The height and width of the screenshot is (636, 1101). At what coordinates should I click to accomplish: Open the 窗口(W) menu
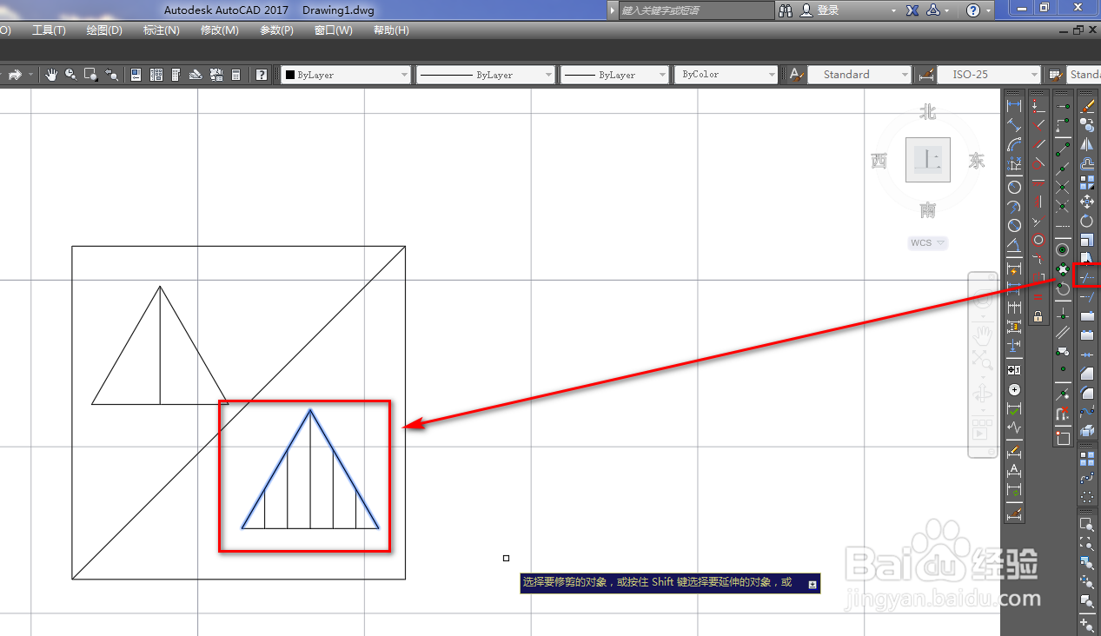(x=334, y=30)
